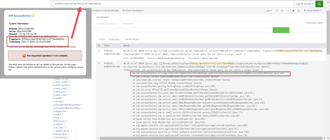Screen dimensions: 330x140
Task: Click 'The requested operation is not available' message
Action: pyautogui.click(x=47, y=56)
